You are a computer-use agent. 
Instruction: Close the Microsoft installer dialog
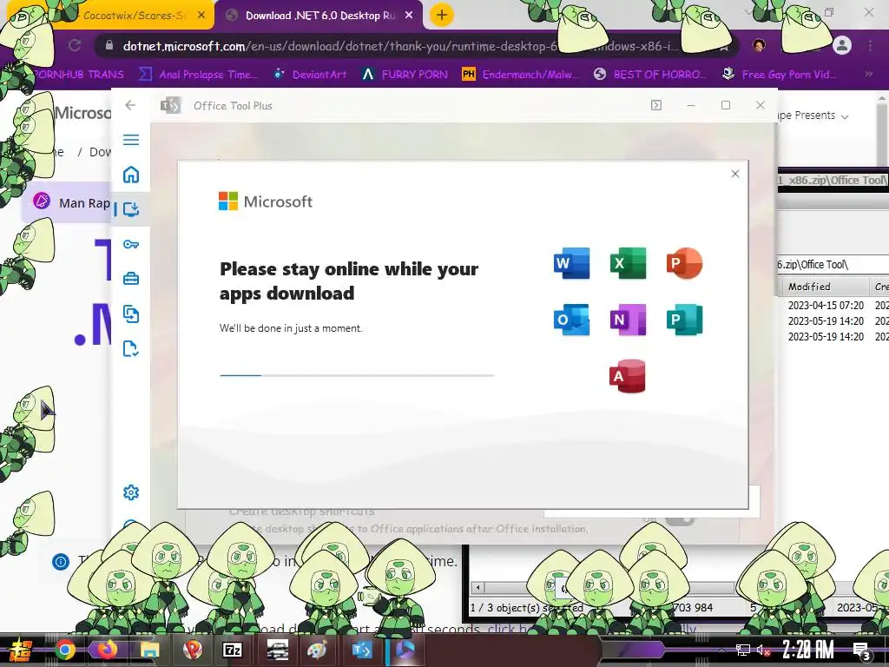734,174
